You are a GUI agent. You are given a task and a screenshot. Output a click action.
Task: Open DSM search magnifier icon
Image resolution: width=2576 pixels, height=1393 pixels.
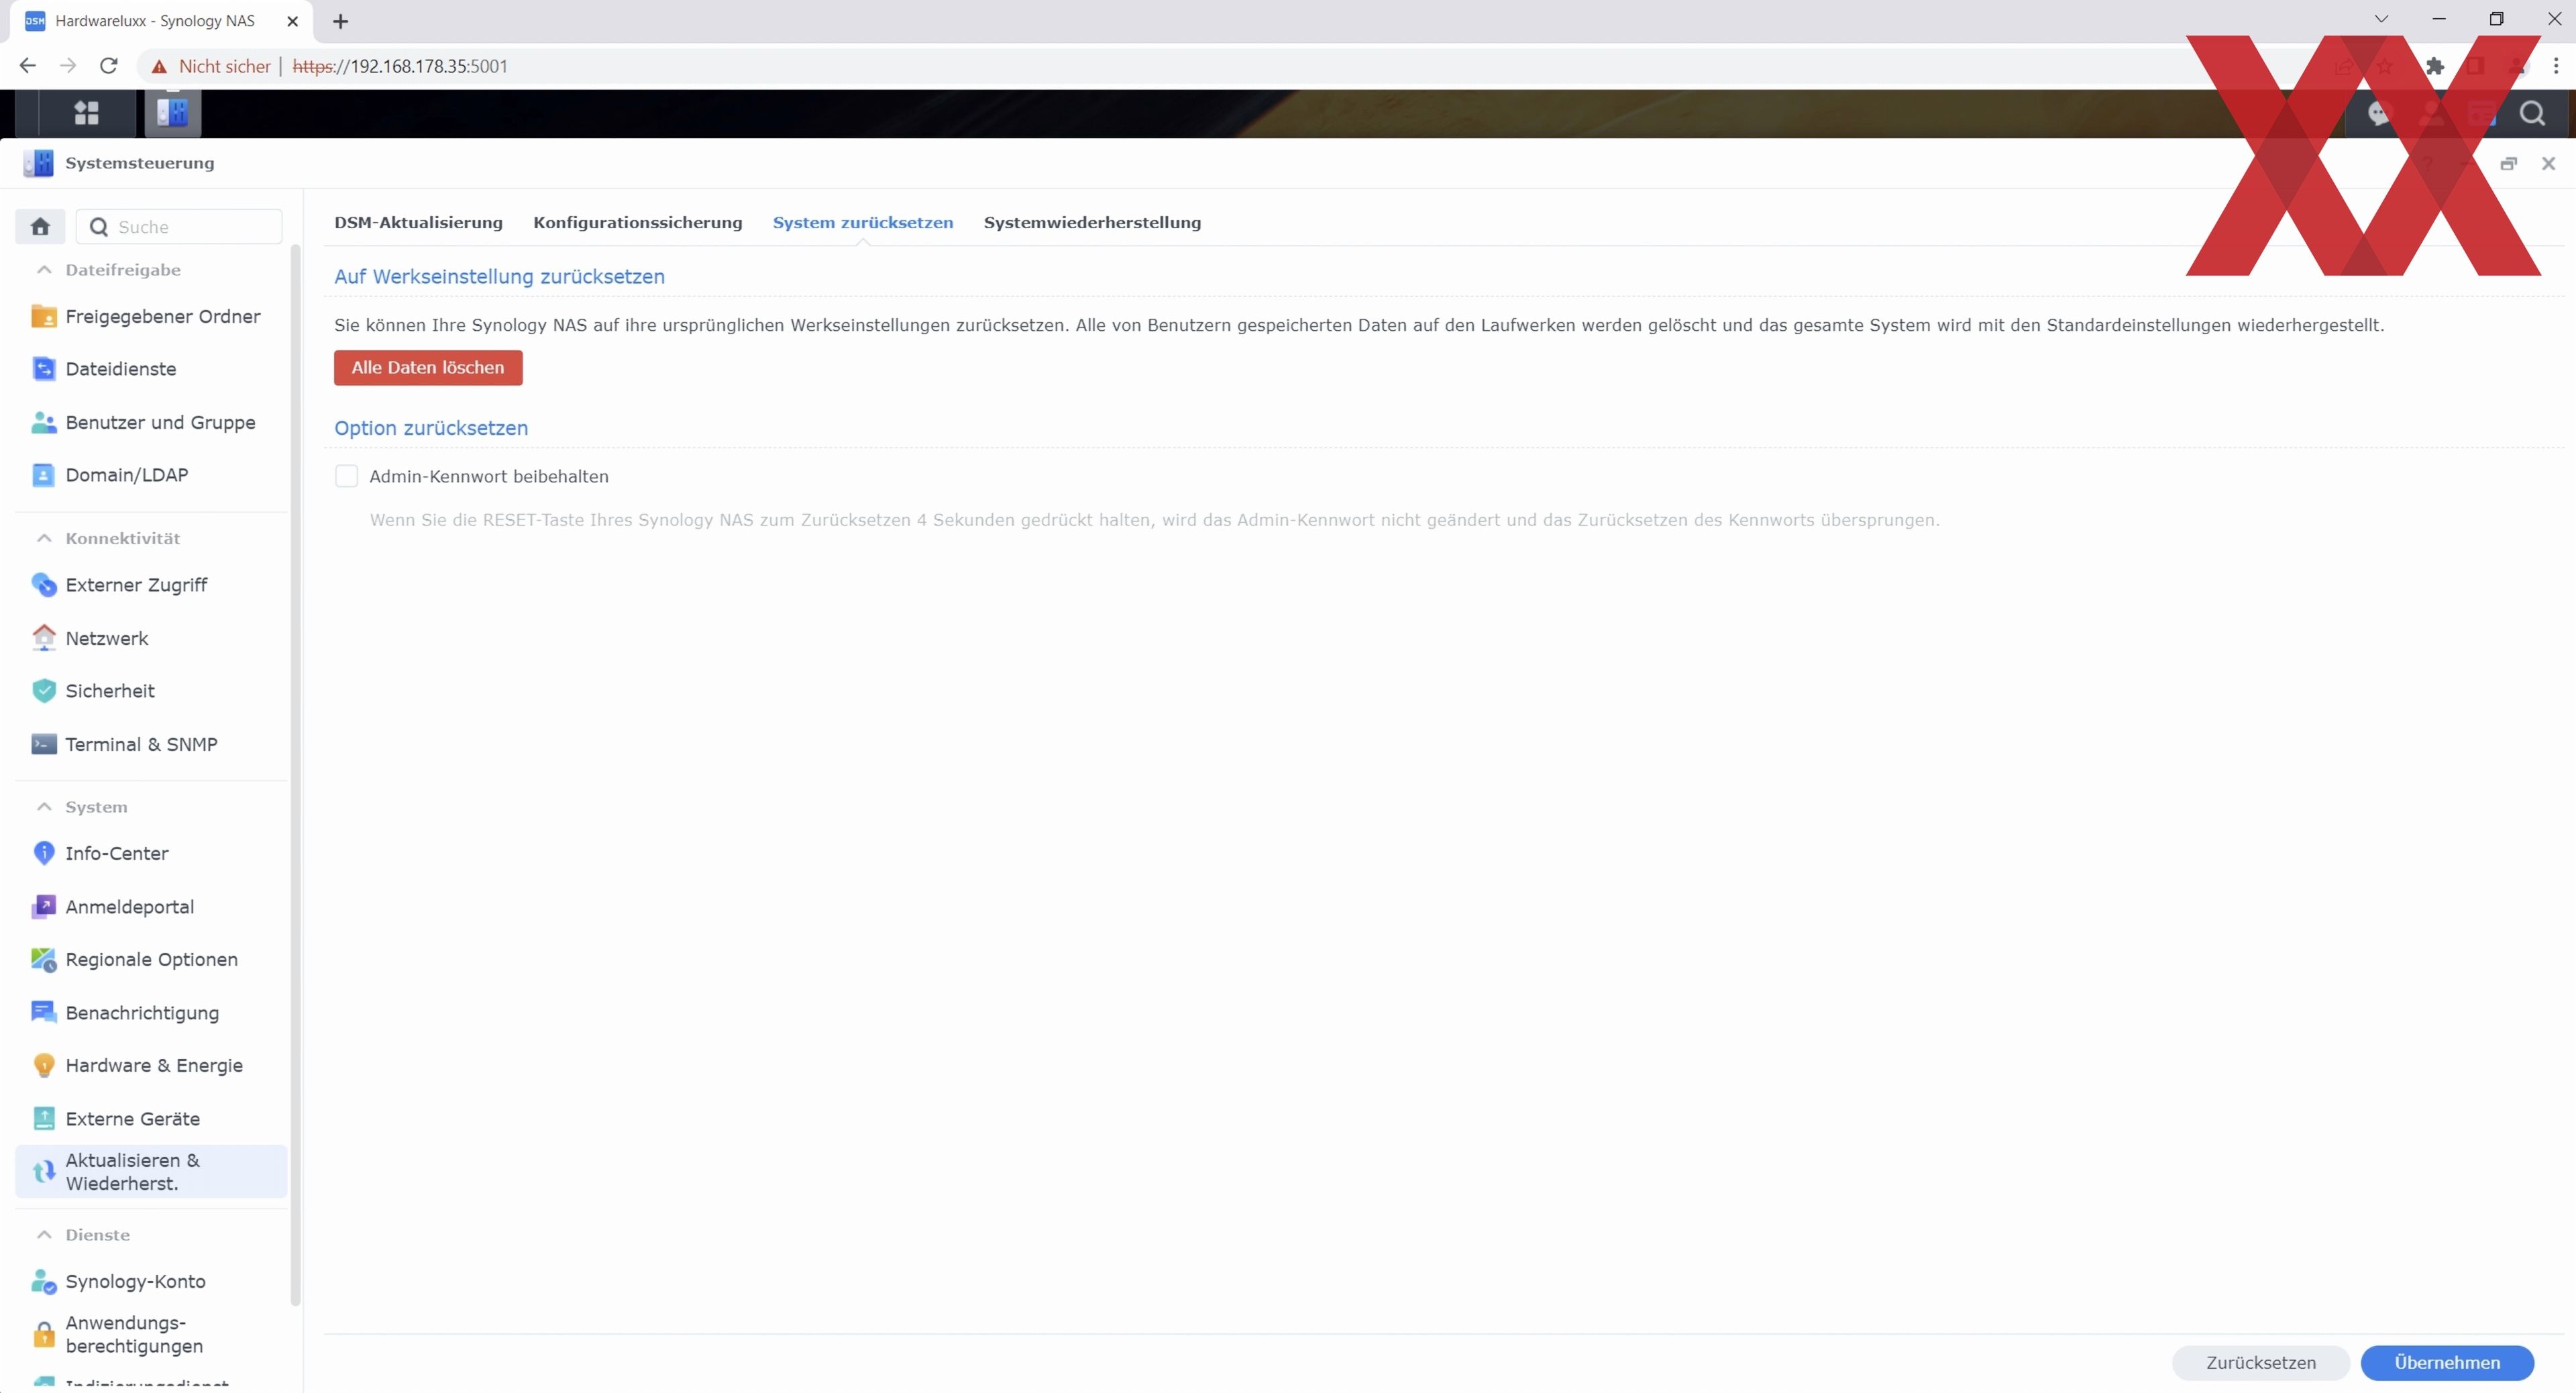click(x=2531, y=113)
